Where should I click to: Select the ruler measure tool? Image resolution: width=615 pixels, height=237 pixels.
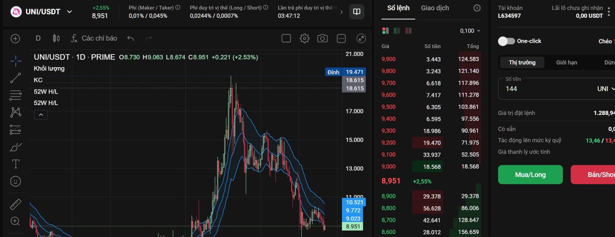tap(15, 204)
